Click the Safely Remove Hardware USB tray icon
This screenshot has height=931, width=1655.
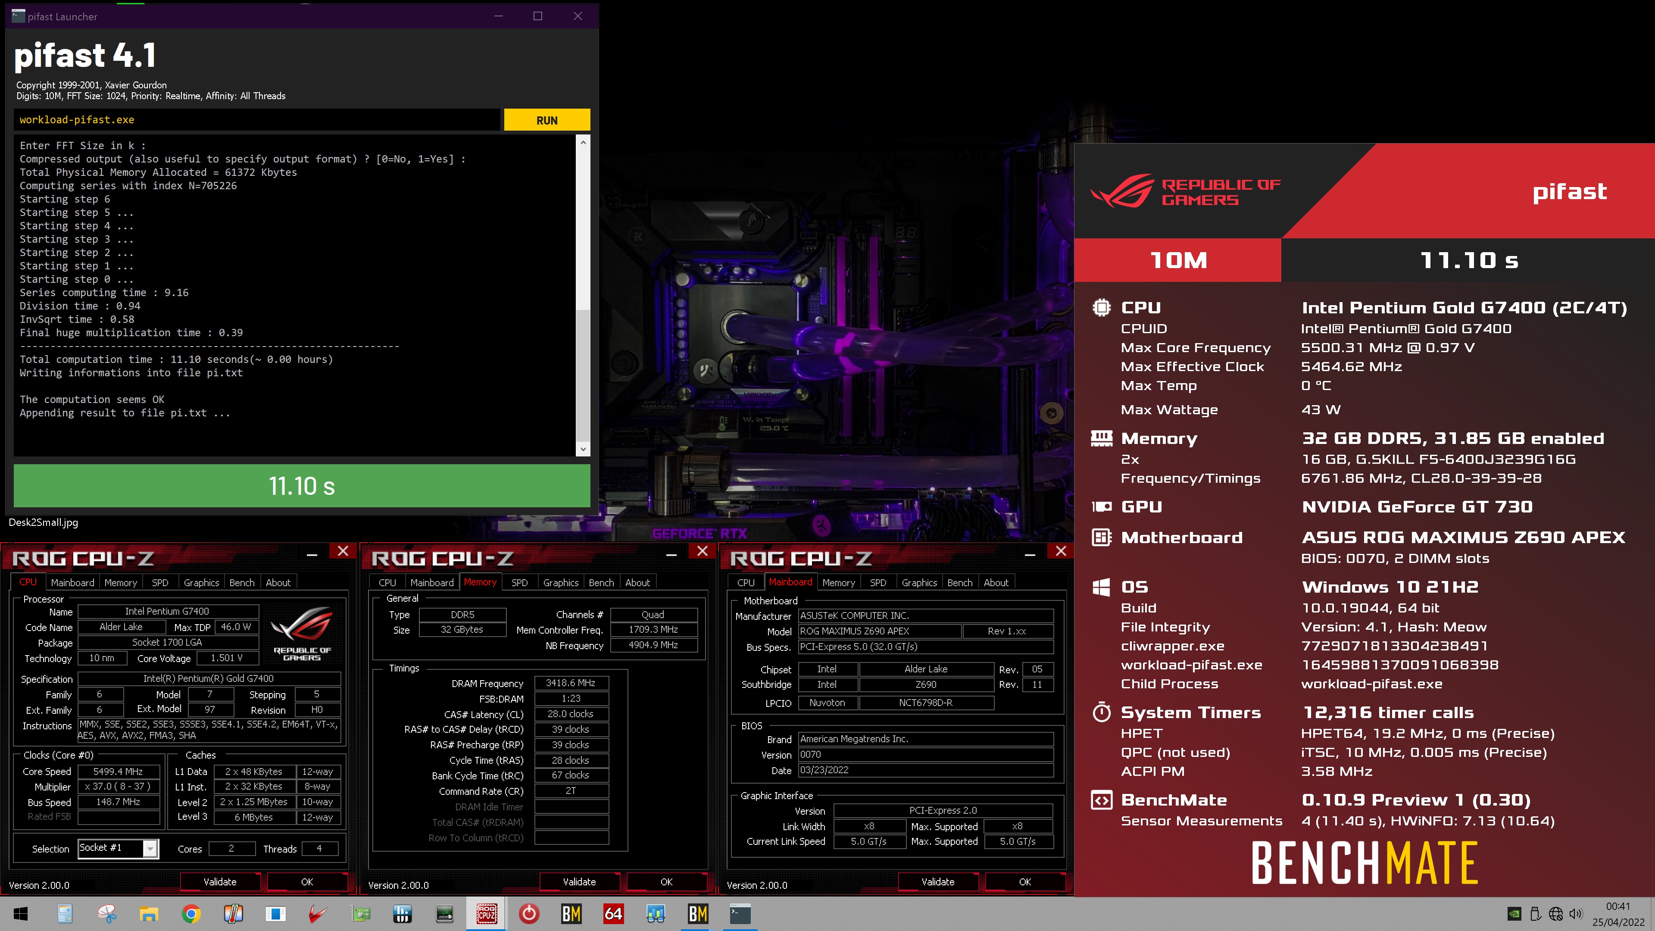point(1536,914)
